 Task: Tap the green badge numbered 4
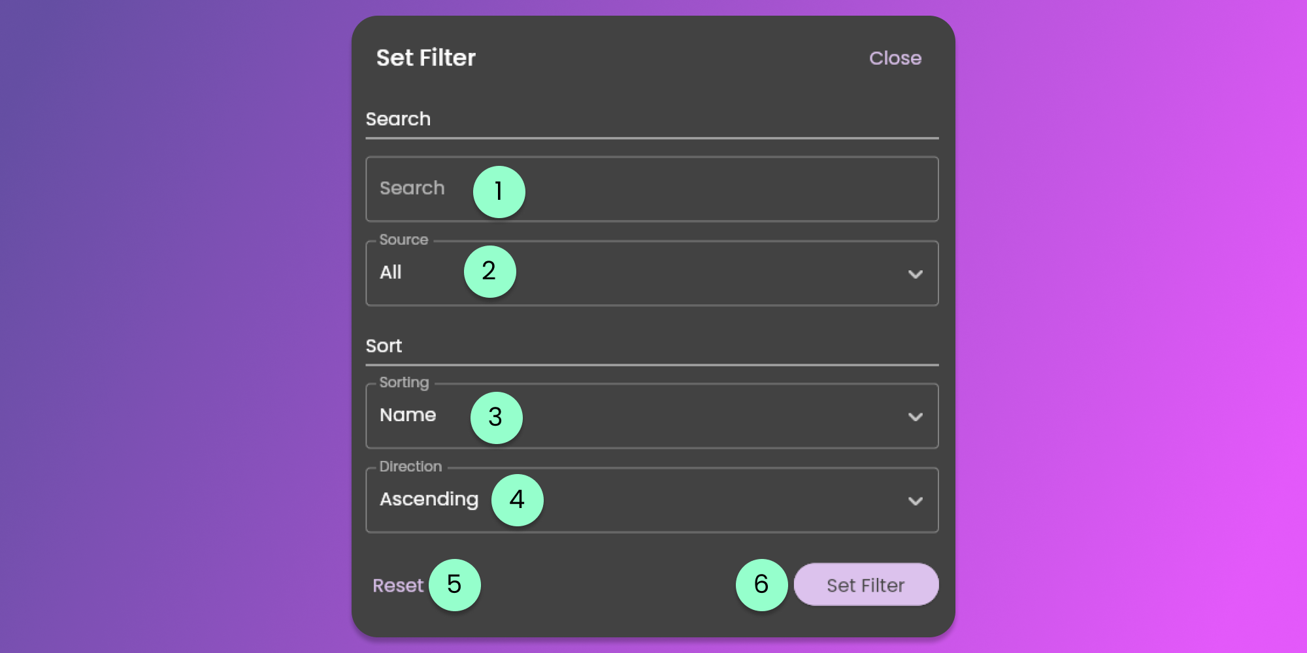[517, 500]
